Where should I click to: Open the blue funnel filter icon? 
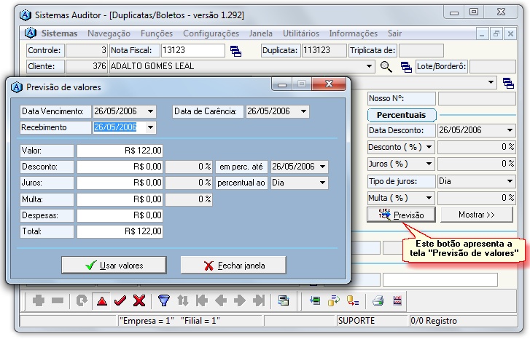(x=164, y=300)
